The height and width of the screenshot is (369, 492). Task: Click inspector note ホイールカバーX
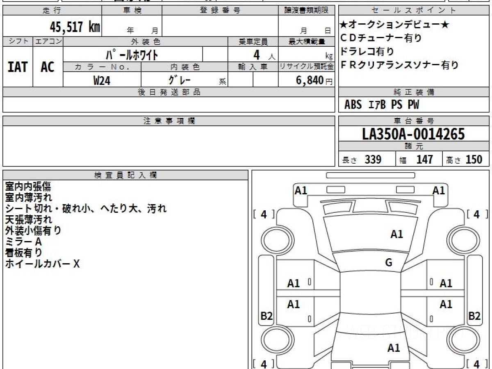(x=42, y=264)
